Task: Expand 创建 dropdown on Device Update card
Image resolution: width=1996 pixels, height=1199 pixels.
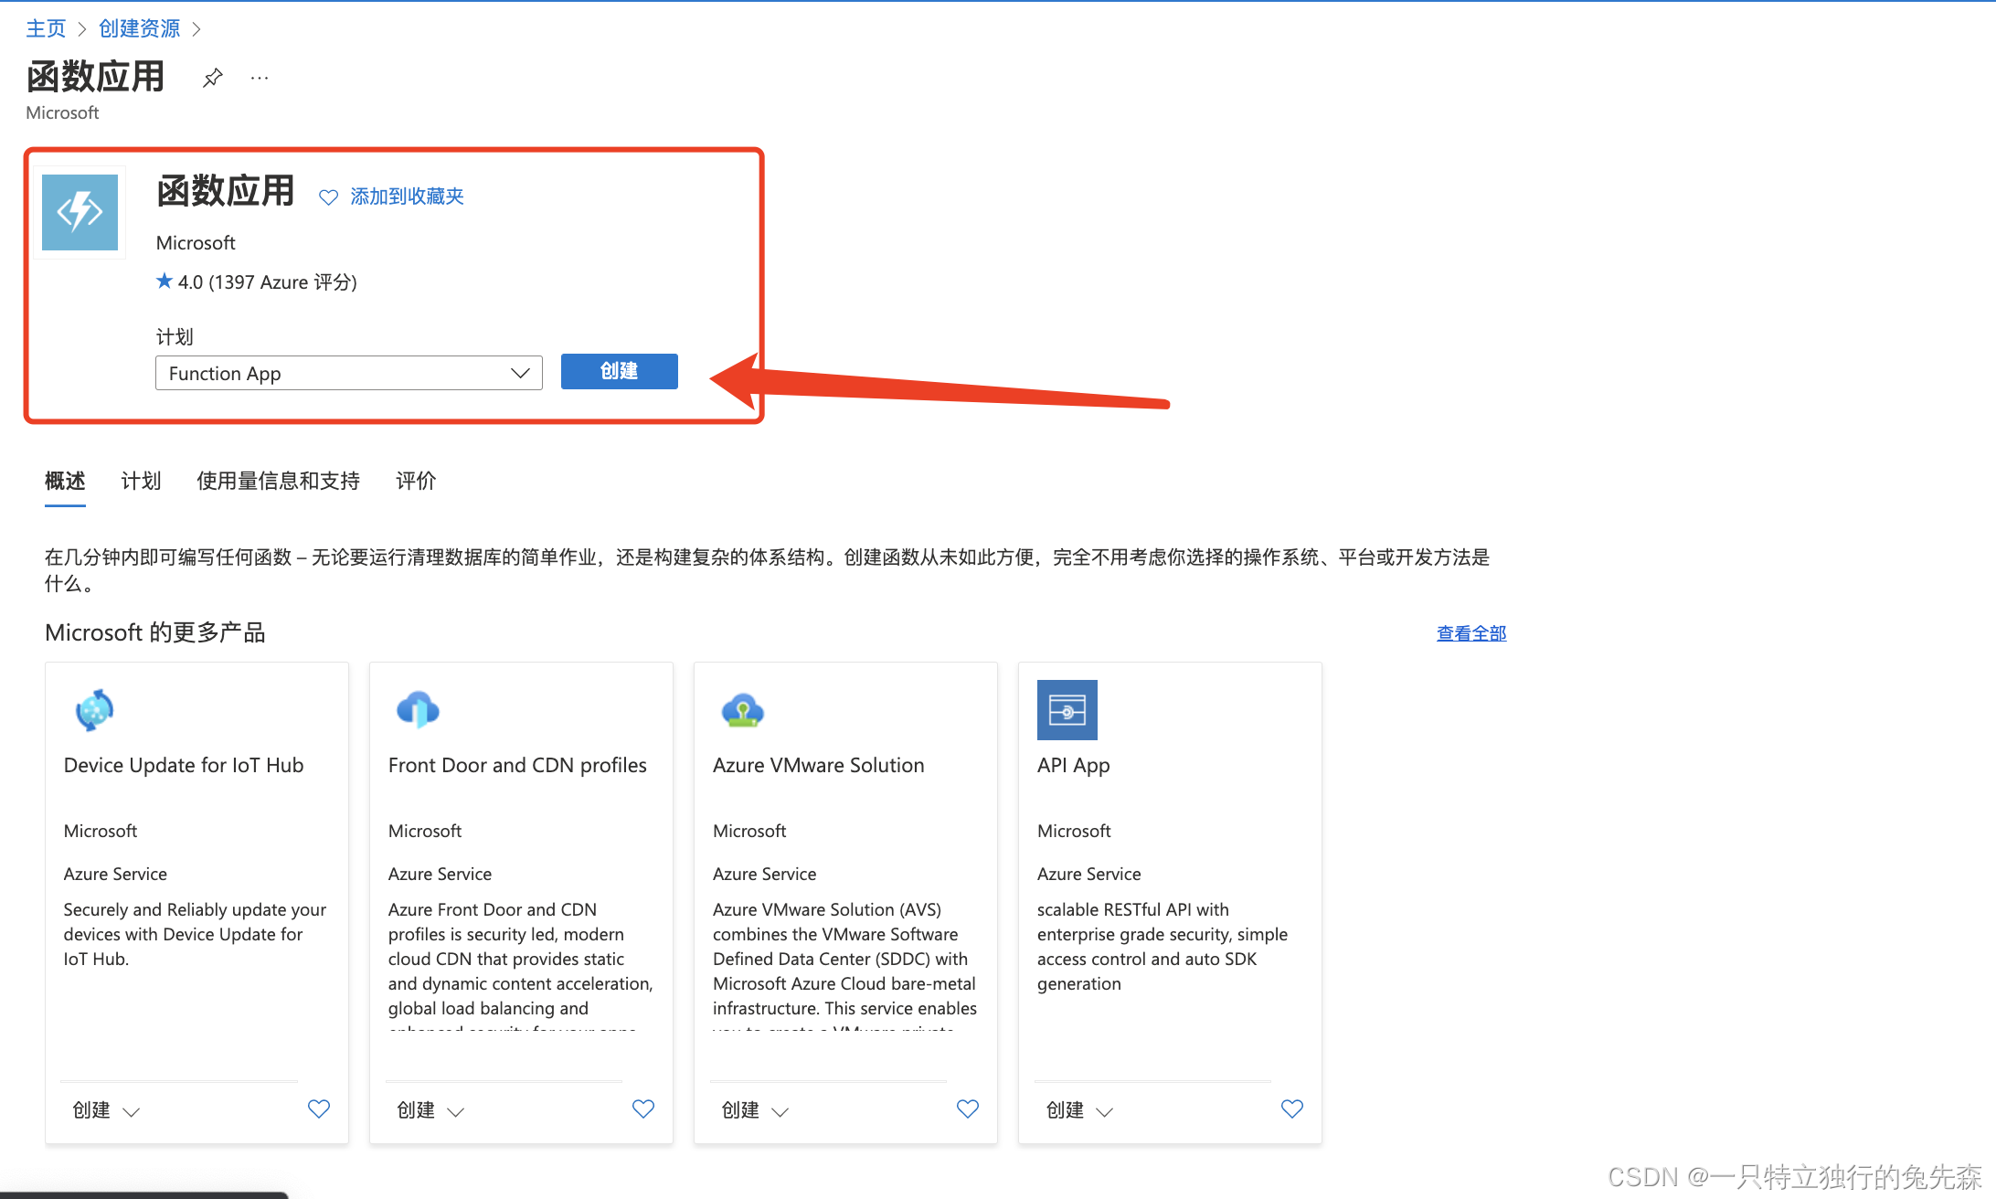Action: point(106,1110)
